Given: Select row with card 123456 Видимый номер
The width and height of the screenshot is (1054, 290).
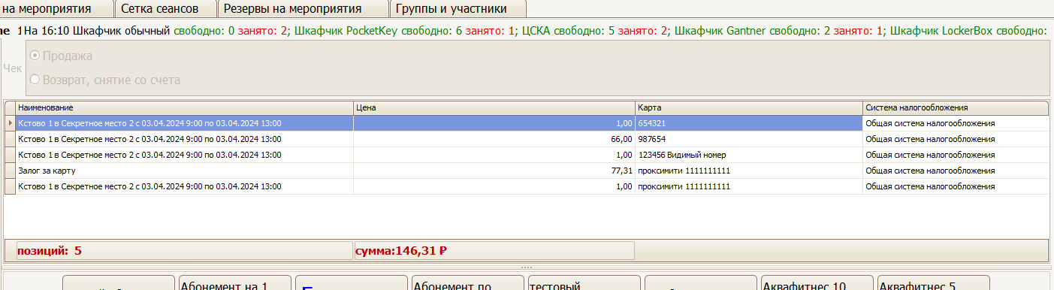Looking at the screenshot, I should tap(527, 155).
